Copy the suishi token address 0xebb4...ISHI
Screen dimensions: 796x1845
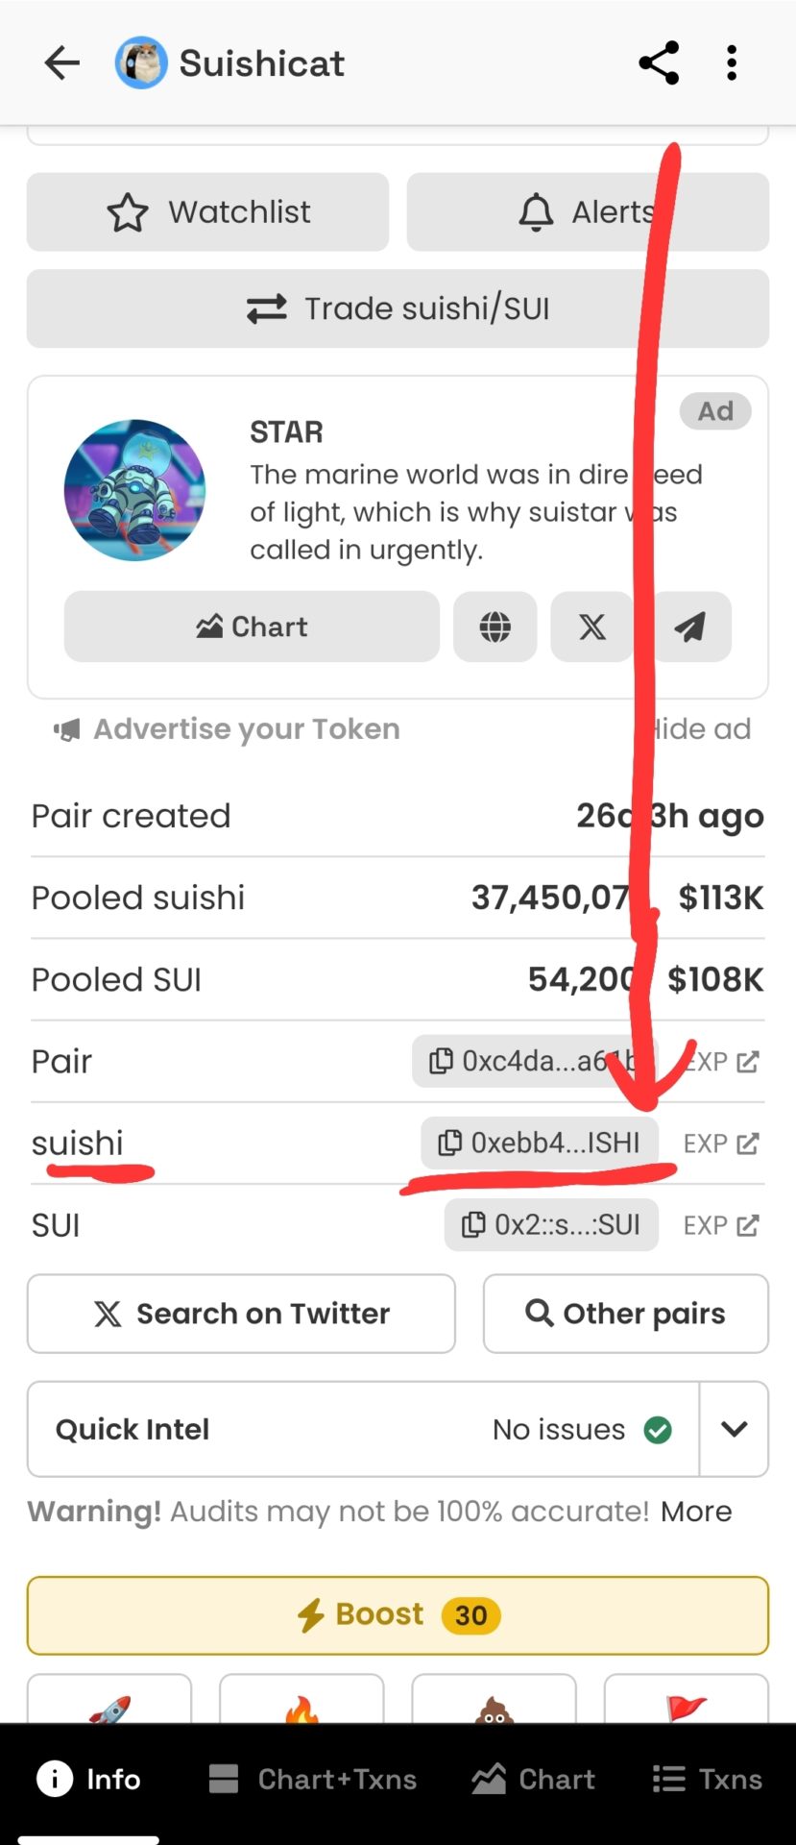coord(540,1143)
